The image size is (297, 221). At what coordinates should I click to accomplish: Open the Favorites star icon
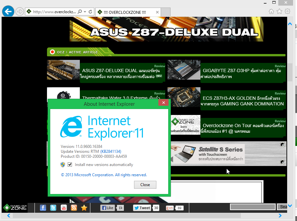point(279,12)
